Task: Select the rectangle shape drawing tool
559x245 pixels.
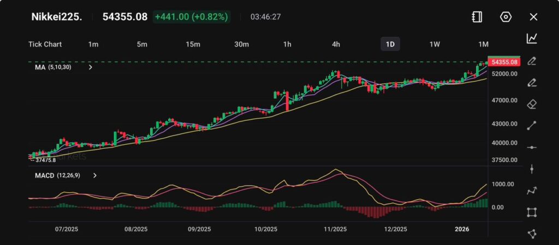Action: tap(531, 212)
